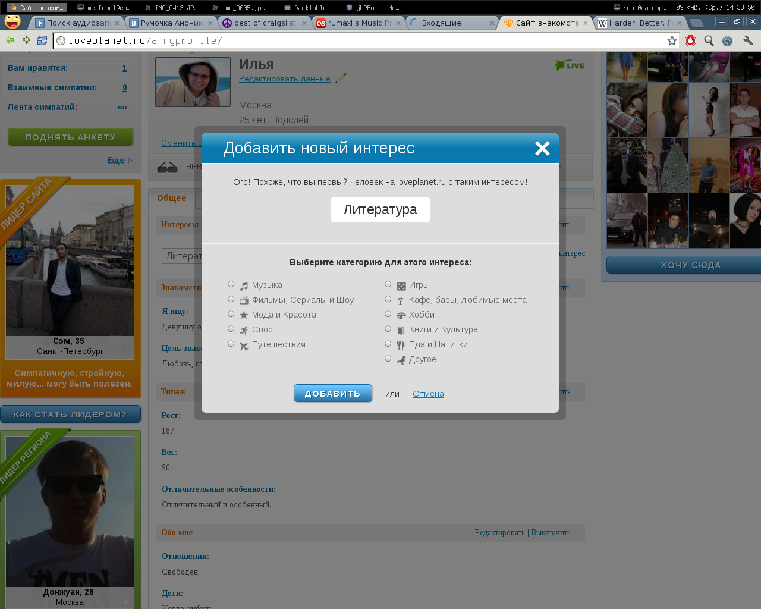Open the best of craigslist tab
The width and height of the screenshot is (761, 609).
265,23
